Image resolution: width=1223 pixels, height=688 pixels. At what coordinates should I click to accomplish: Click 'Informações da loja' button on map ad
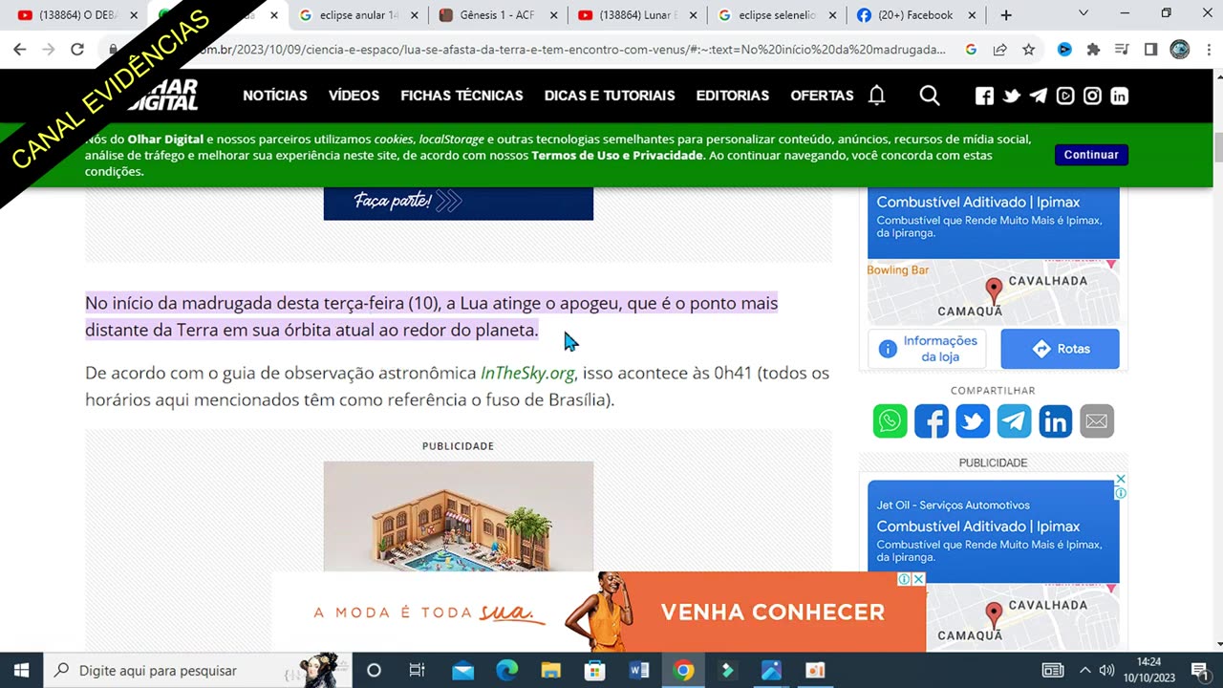pos(927,349)
